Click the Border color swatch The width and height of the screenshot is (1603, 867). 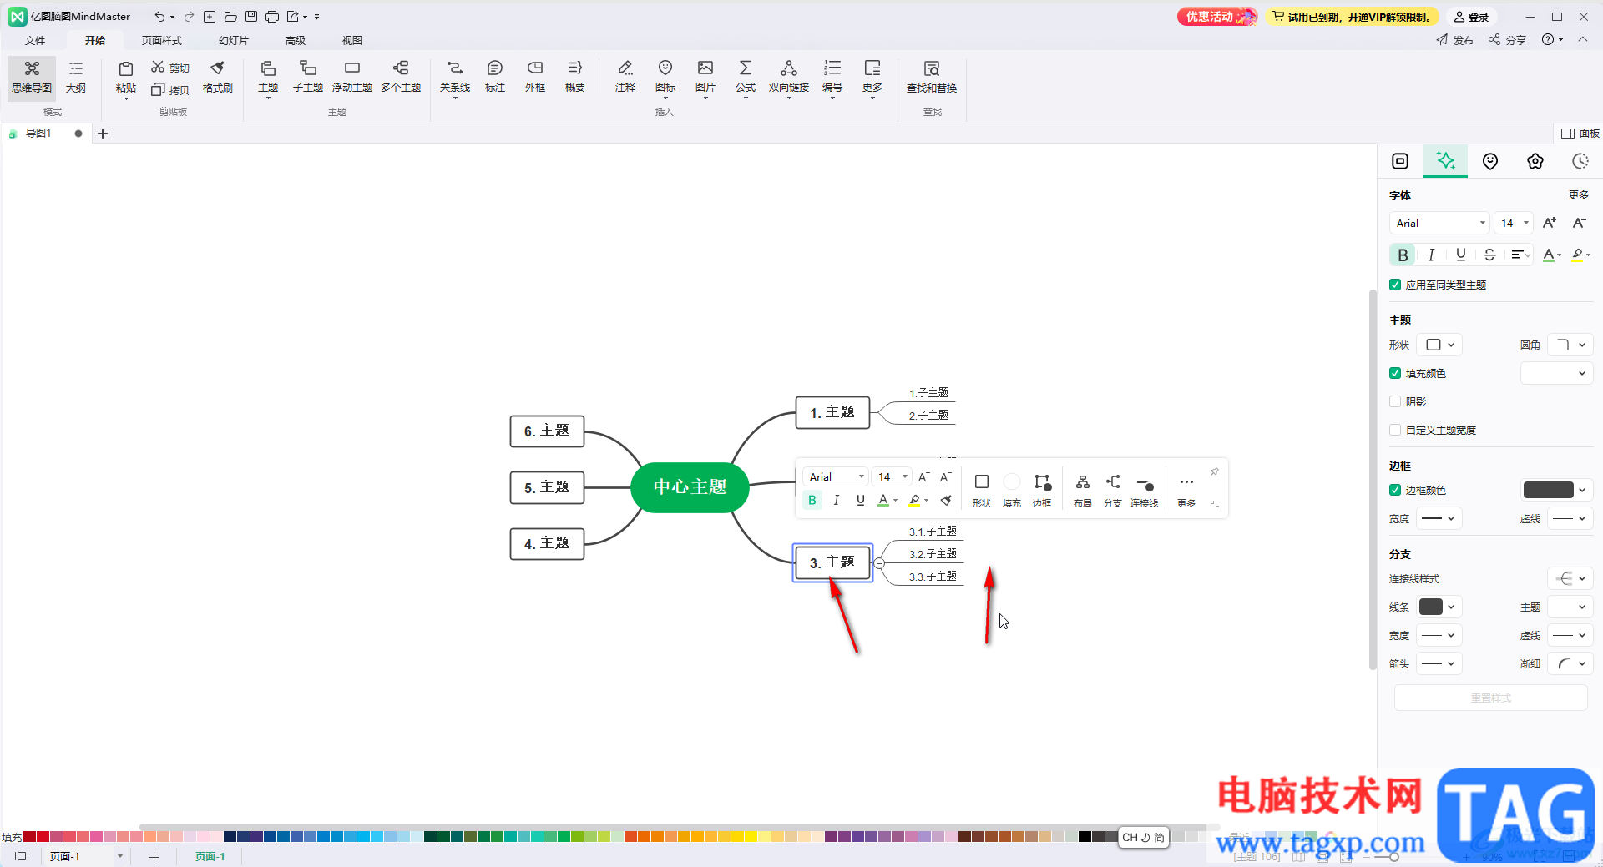click(1548, 490)
